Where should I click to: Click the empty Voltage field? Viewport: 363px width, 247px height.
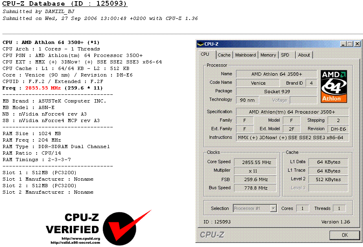click(303, 100)
